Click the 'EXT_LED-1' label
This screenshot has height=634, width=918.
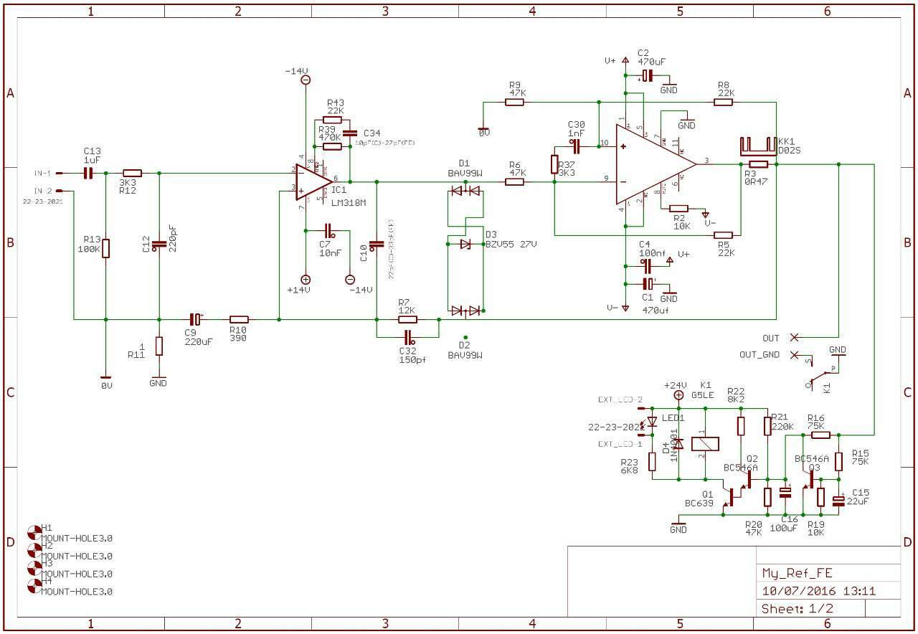pos(620,444)
